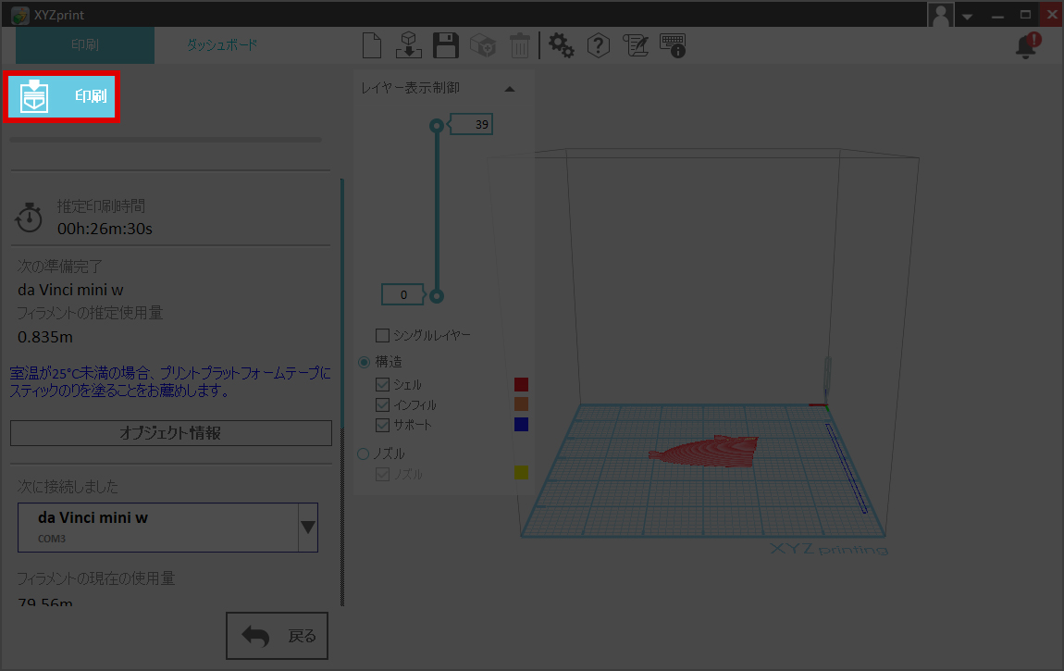Uncheck the シェル checkbox
The height and width of the screenshot is (671, 1064).
(382, 385)
